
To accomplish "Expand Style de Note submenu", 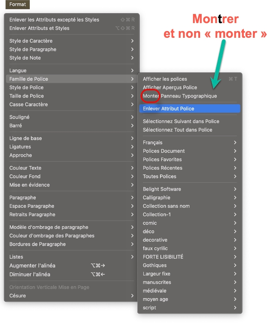I will [x=72, y=58].
